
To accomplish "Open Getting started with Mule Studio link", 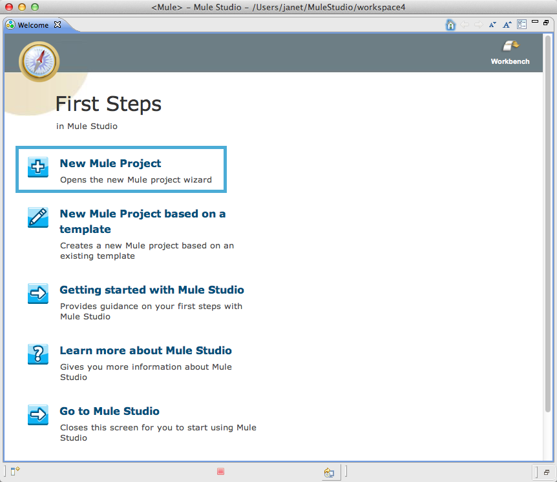I will pos(152,290).
